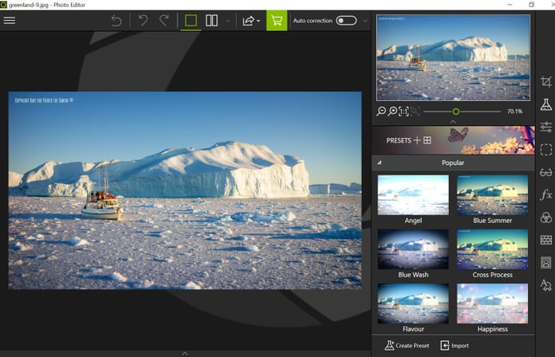
Task: Open preset grid manager icon
Action: pos(427,140)
